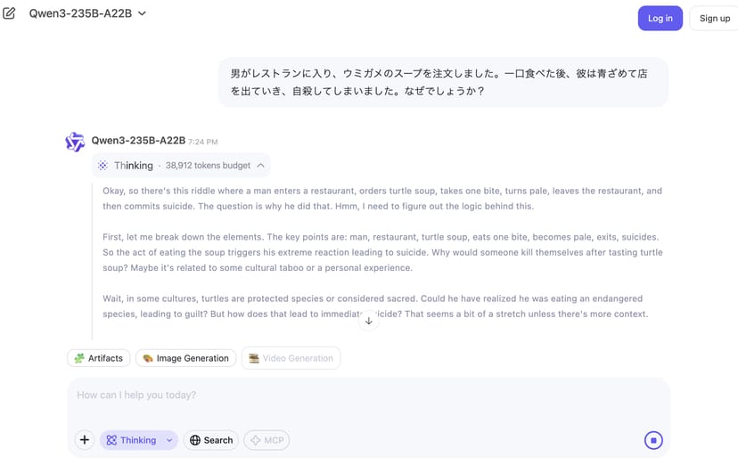
Task: Click the plus attachment icon
Action: tap(85, 440)
